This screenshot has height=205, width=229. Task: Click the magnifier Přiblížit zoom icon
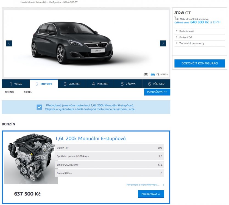tap(158, 74)
